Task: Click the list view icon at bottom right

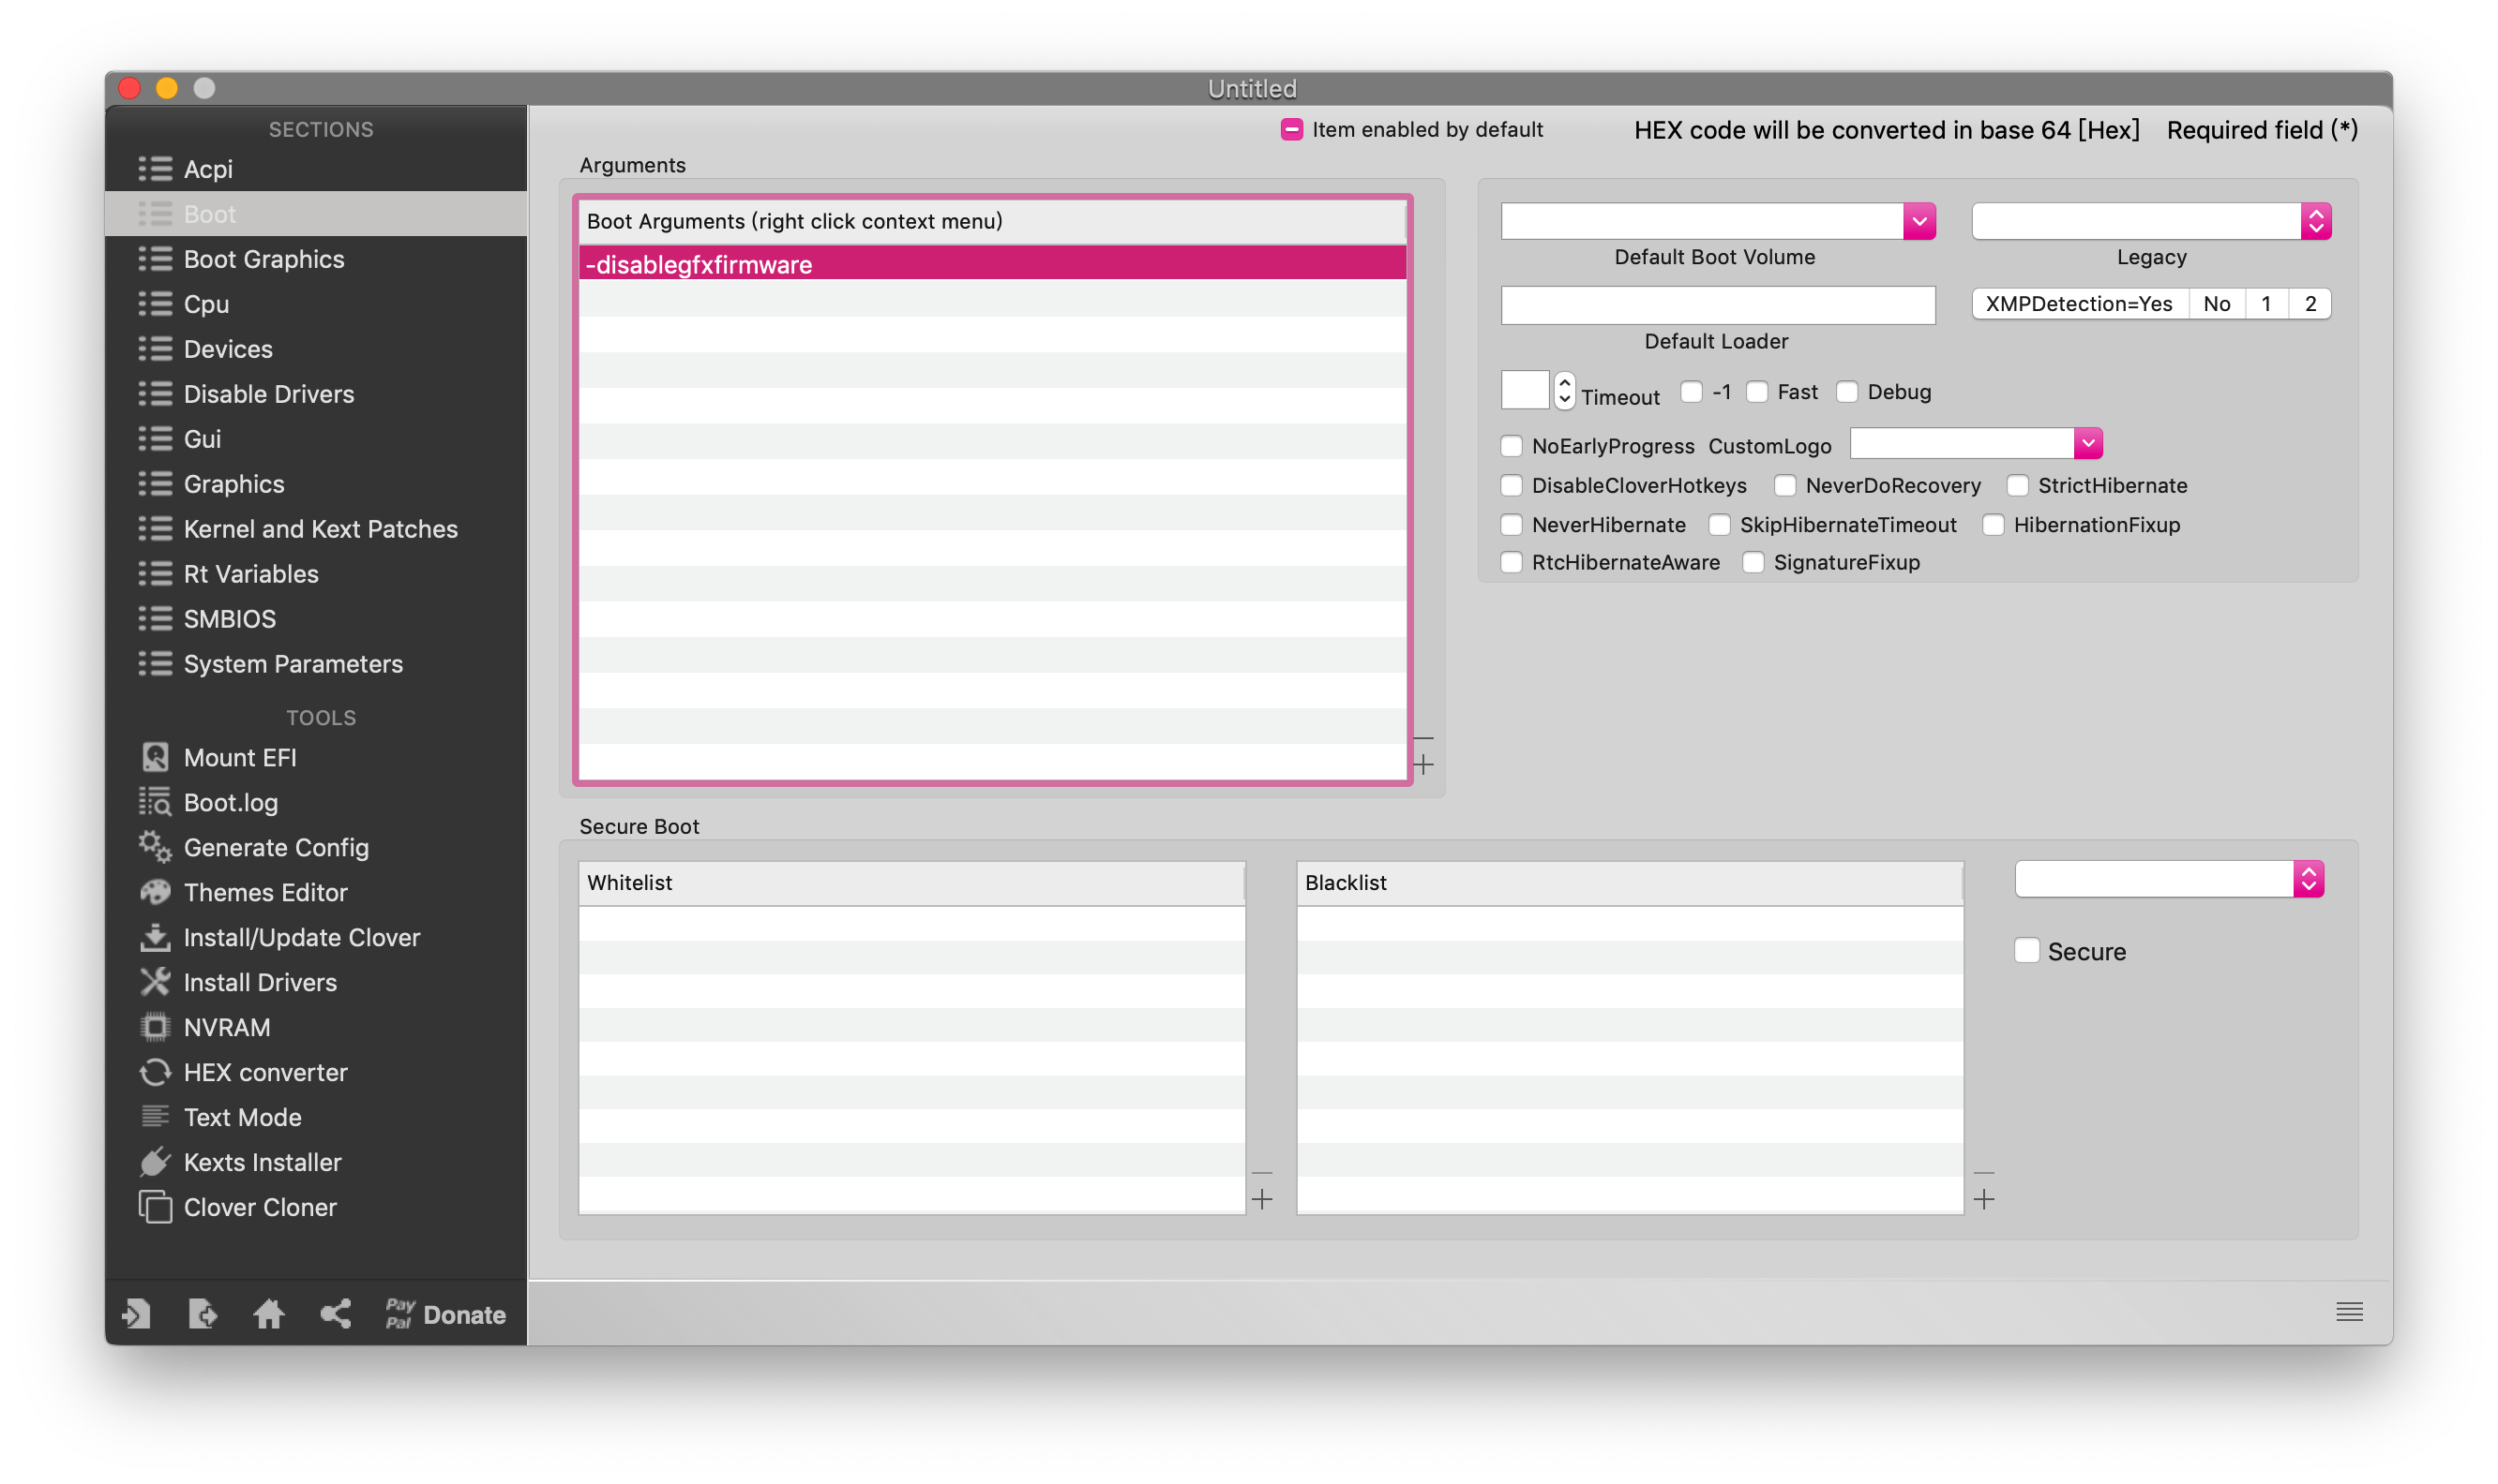Action: pyautogui.click(x=2349, y=1311)
